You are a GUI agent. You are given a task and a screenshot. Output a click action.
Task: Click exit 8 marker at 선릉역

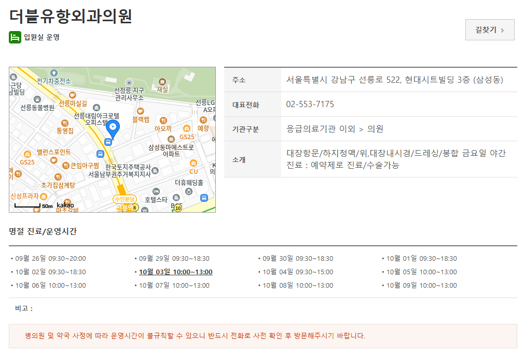[x=135, y=208]
